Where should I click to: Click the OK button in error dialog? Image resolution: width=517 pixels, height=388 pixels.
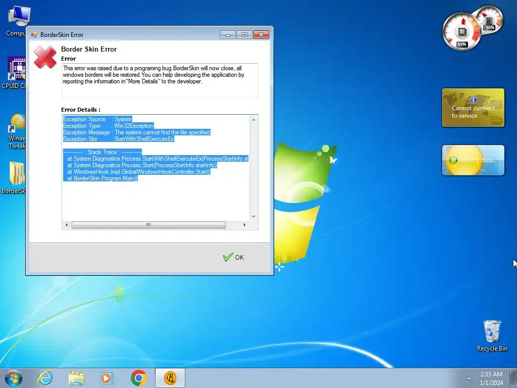point(233,257)
